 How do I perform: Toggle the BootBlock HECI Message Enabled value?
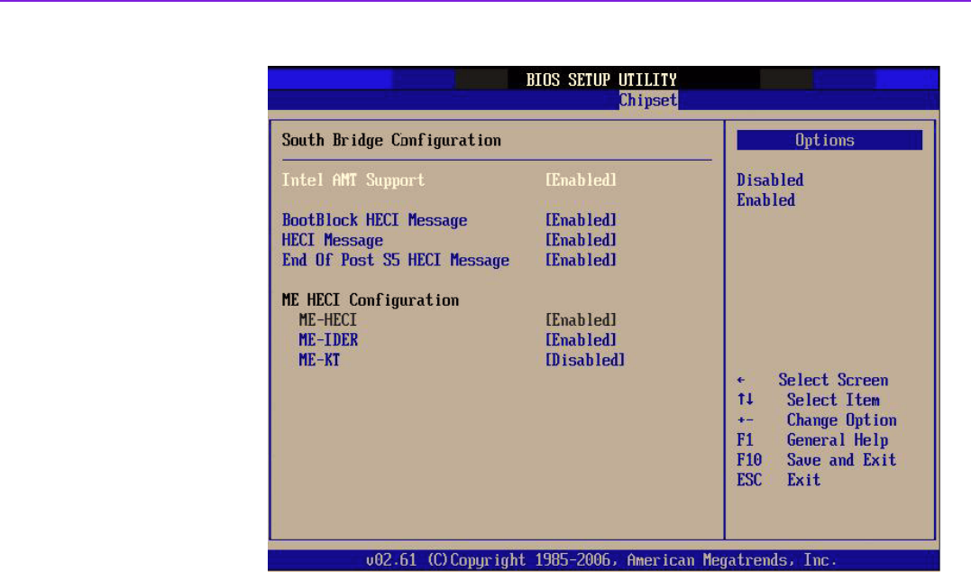point(581,220)
